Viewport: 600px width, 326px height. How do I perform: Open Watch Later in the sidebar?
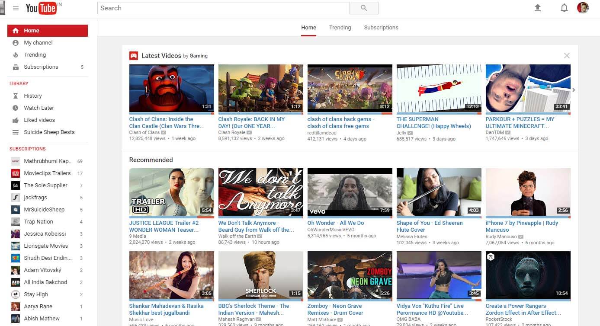(39, 108)
